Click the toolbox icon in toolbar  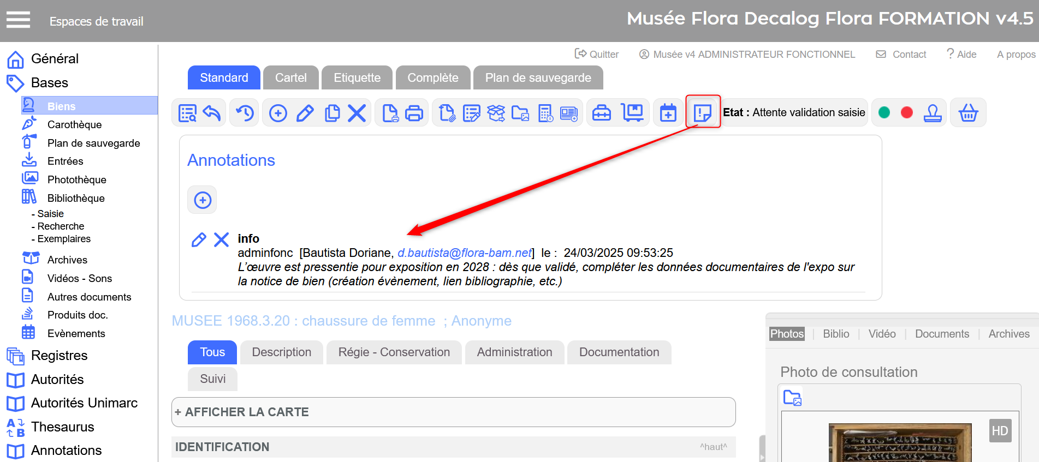(x=602, y=113)
